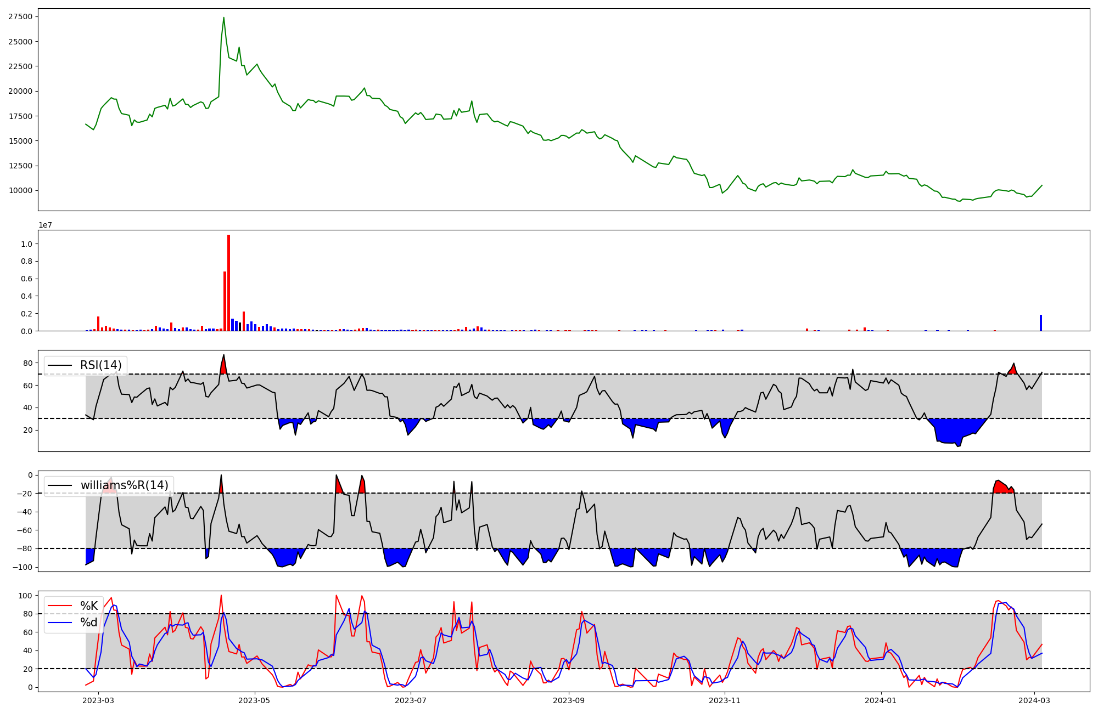1098x713 pixels.
Task: Click the blue %d legend line swatch
Action: tap(60, 623)
